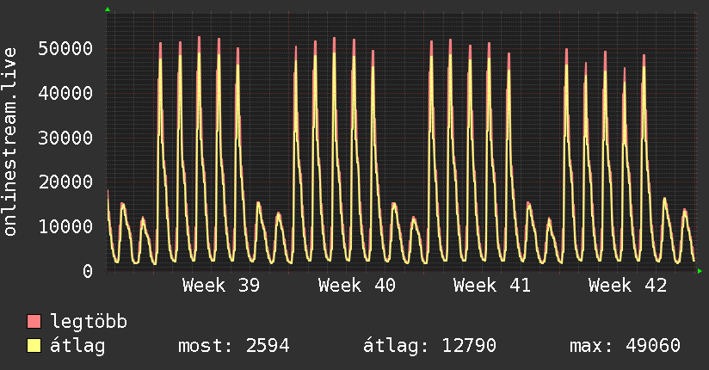Click the 10000 y-axis tick label

65,226
